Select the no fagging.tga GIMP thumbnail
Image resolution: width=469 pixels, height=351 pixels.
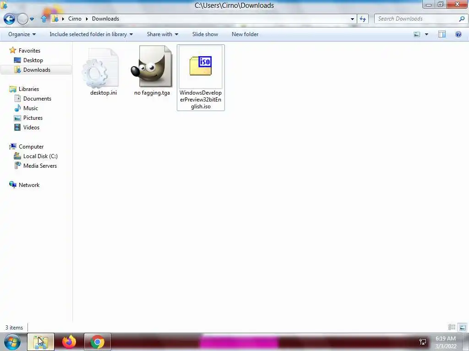coord(152,66)
